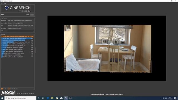This screenshot has height=100, width=178.
Task: Click the empty Info text field
Action: click(x=21, y=31)
